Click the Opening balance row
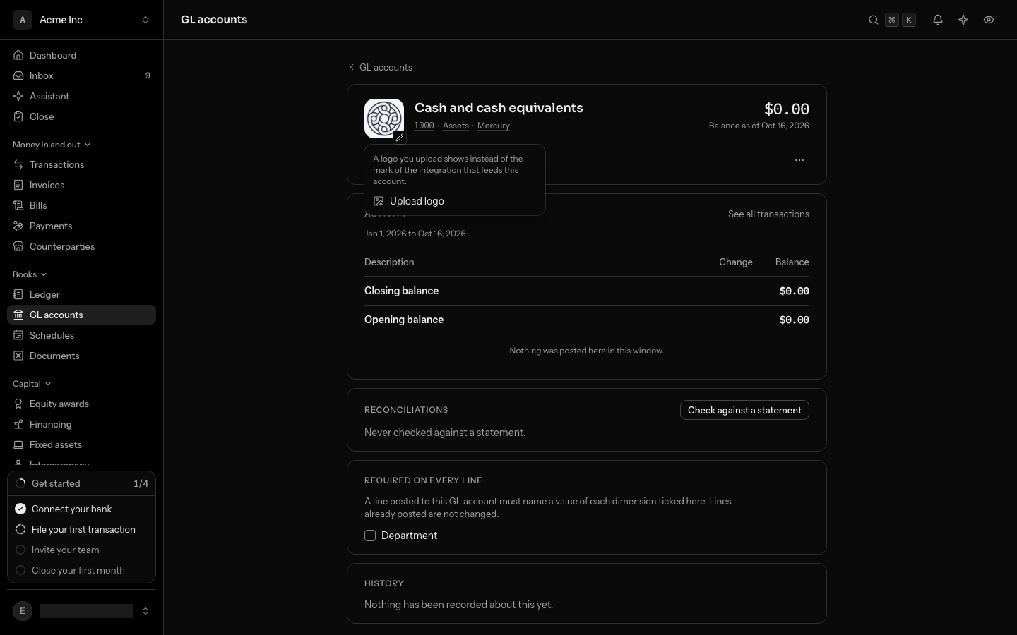This screenshot has height=635, width=1017. click(587, 320)
